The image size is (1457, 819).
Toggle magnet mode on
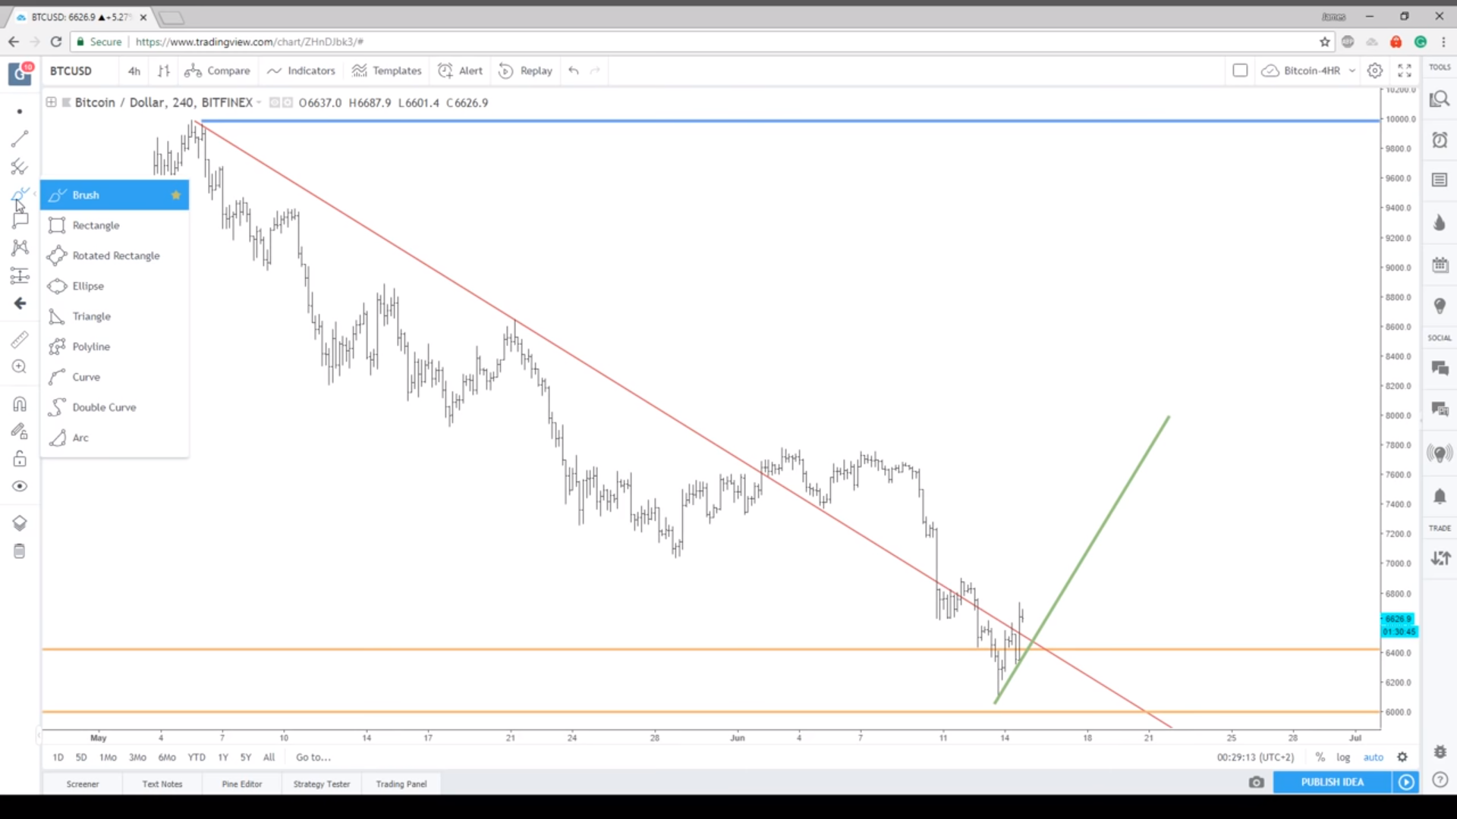20,404
